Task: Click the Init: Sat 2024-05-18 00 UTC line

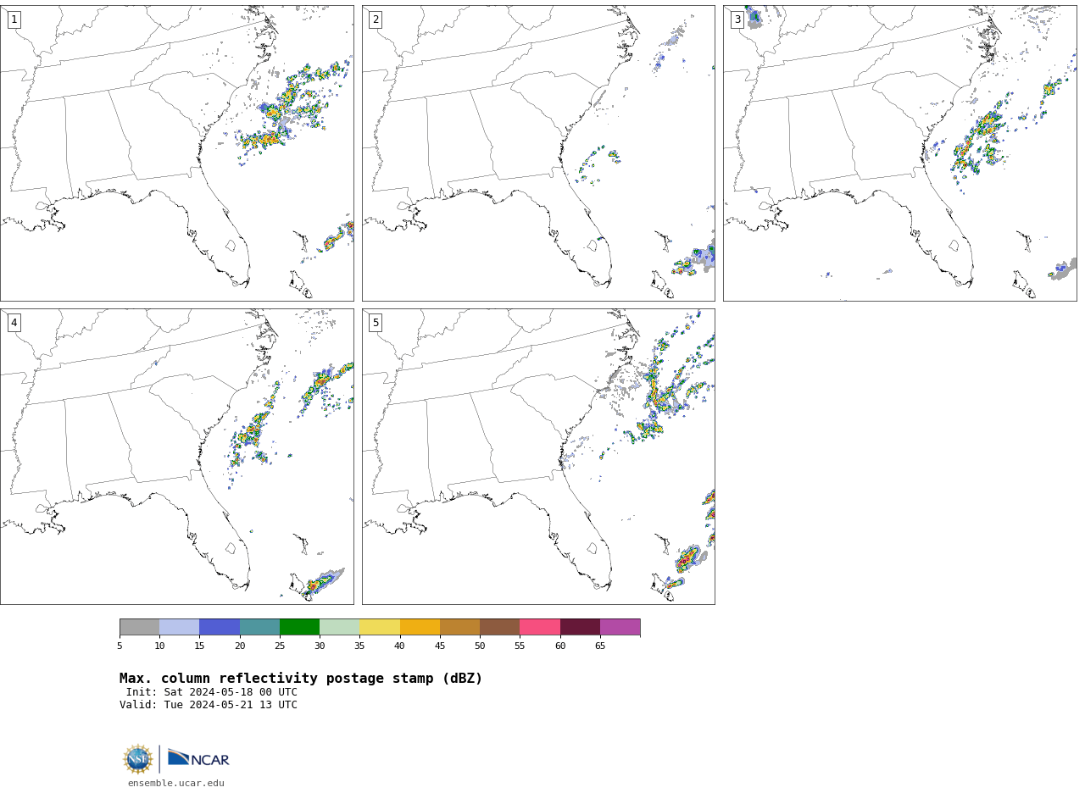Action: (x=212, y=692)
